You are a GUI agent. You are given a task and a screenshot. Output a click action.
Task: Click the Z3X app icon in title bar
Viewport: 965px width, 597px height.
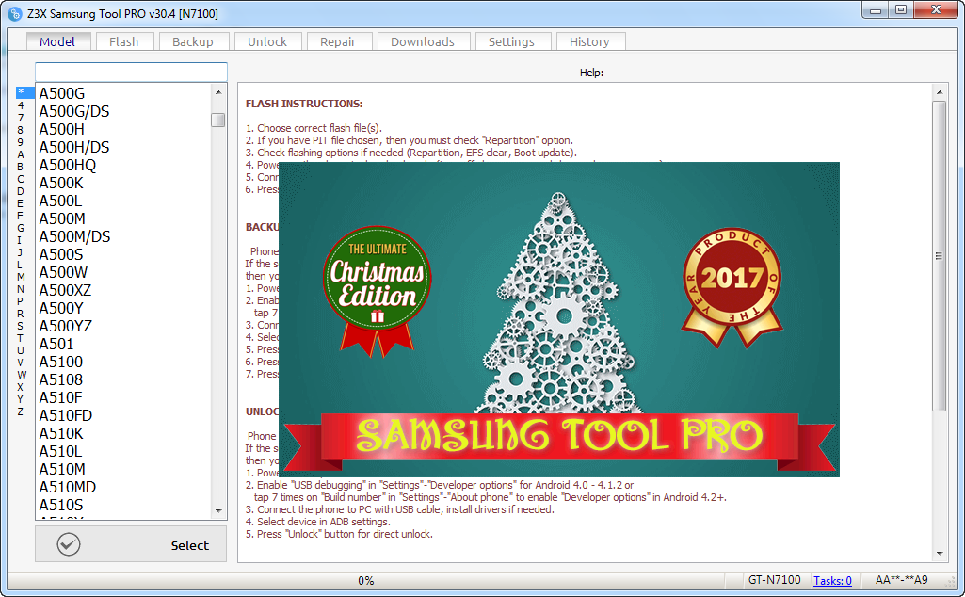pyautogui.click(x=15, y=13)
